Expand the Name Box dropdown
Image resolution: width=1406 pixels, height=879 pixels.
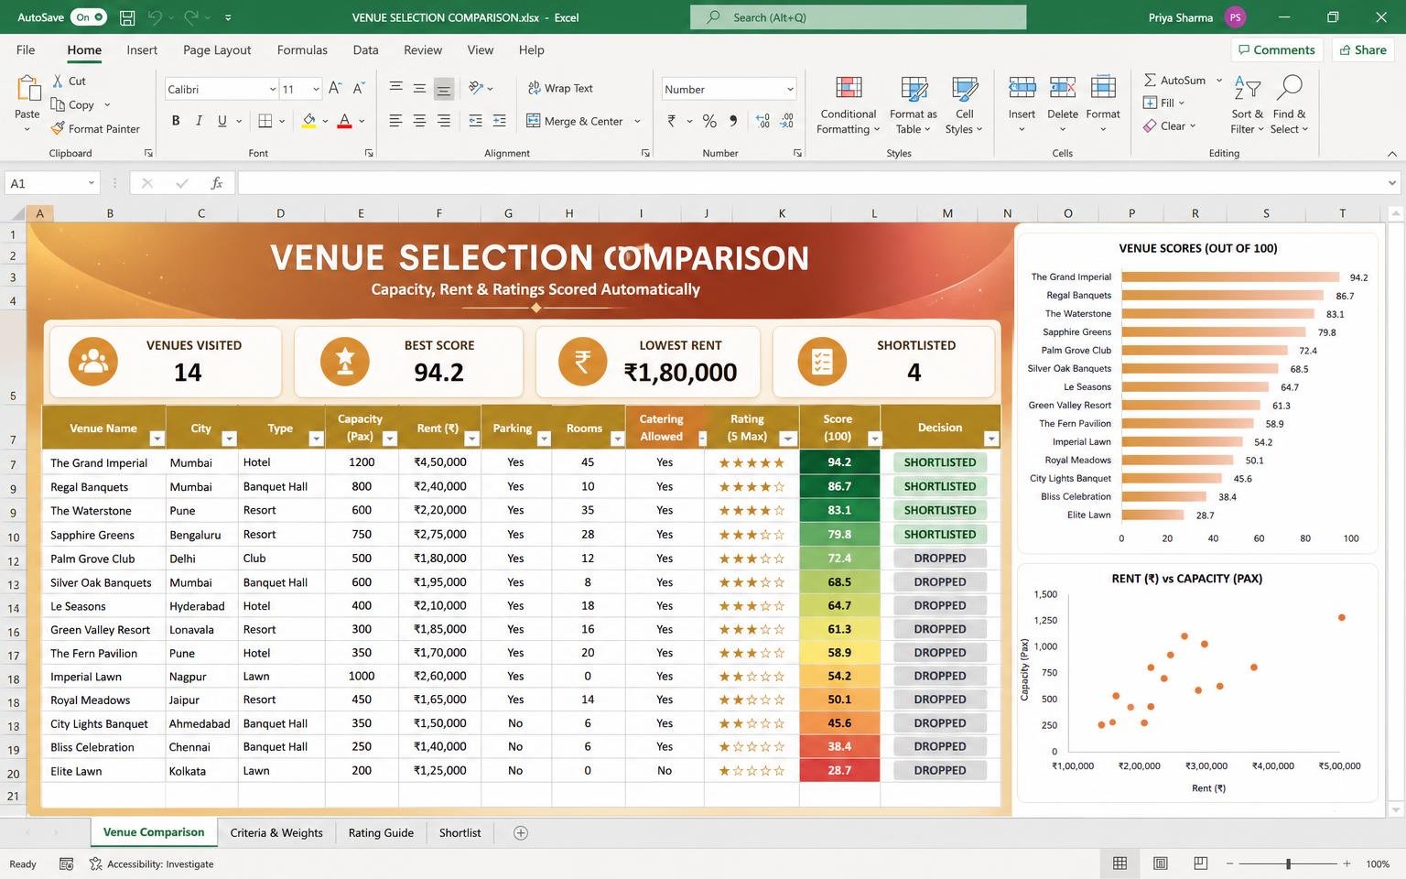pyautogui.click(x=91, y=183)
